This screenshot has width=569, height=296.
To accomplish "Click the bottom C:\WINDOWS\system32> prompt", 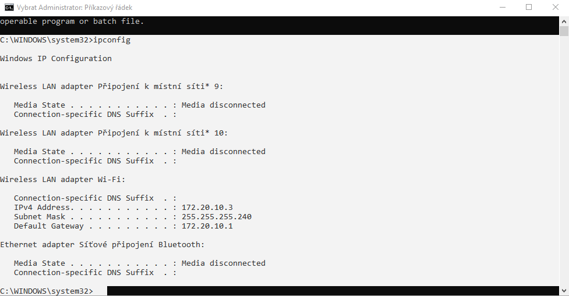I will [x=47, y=291].
